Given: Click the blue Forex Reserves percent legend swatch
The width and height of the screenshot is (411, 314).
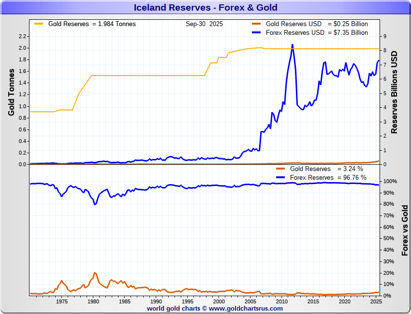Looking at the screenshot, I should point(280,178).
